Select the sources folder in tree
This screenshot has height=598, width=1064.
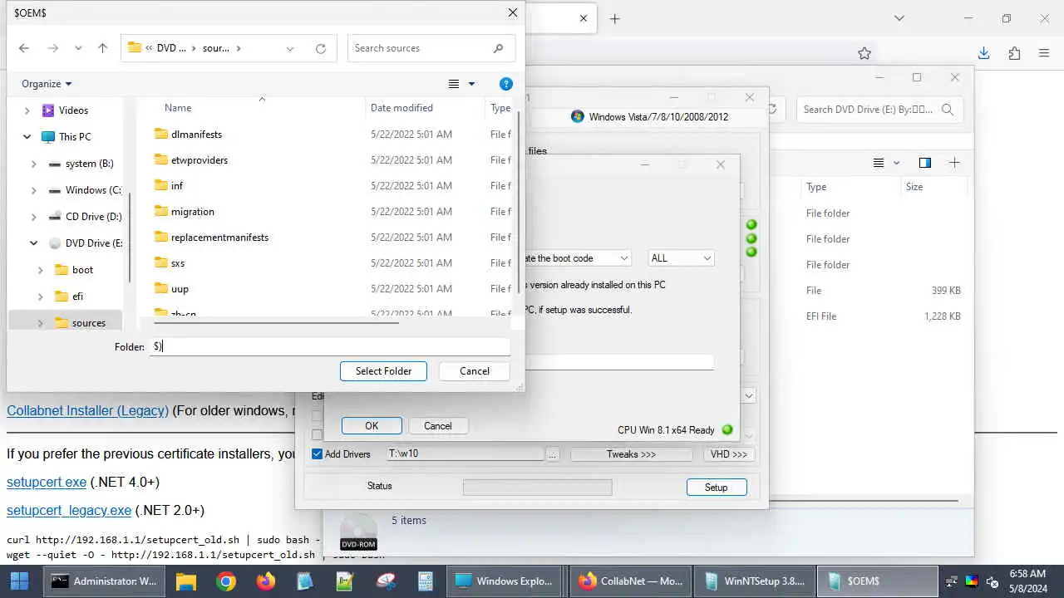(x=88, y=323)
